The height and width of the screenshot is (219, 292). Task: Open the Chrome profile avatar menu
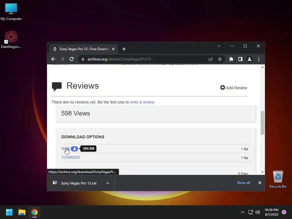click(x=249, y=59)
